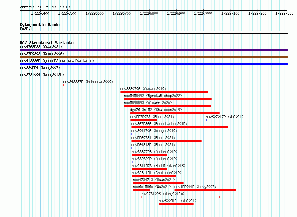Click nsv5575972 (Ebert2021) label
The width and height of the screenshot is (297, 217).
(x=152, y=117)
